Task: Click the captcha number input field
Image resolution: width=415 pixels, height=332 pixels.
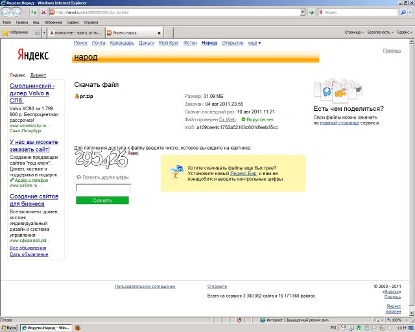Action: (x=103, y=188)
